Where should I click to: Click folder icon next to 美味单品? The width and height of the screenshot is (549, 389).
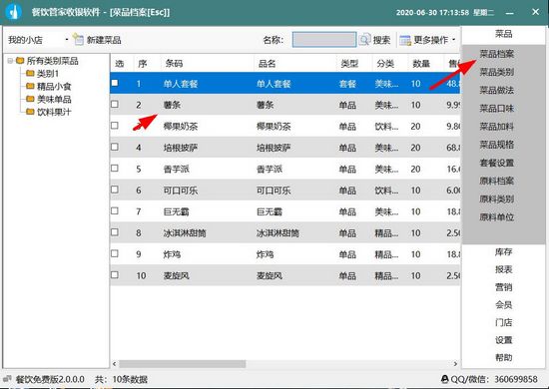[x=31, y=99]
